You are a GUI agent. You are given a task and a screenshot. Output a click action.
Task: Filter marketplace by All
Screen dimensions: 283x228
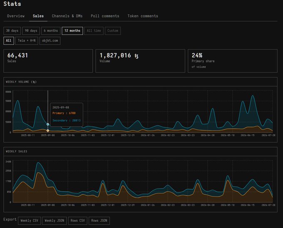pos(9,41)
